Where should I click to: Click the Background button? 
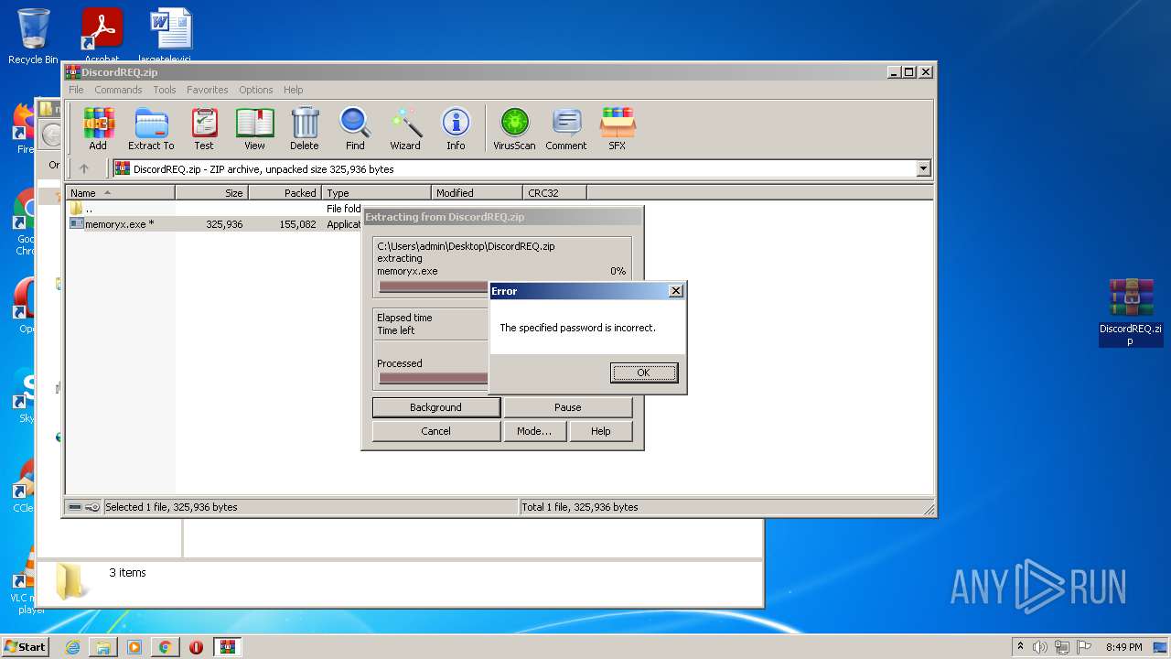click(x=435, y=407)
